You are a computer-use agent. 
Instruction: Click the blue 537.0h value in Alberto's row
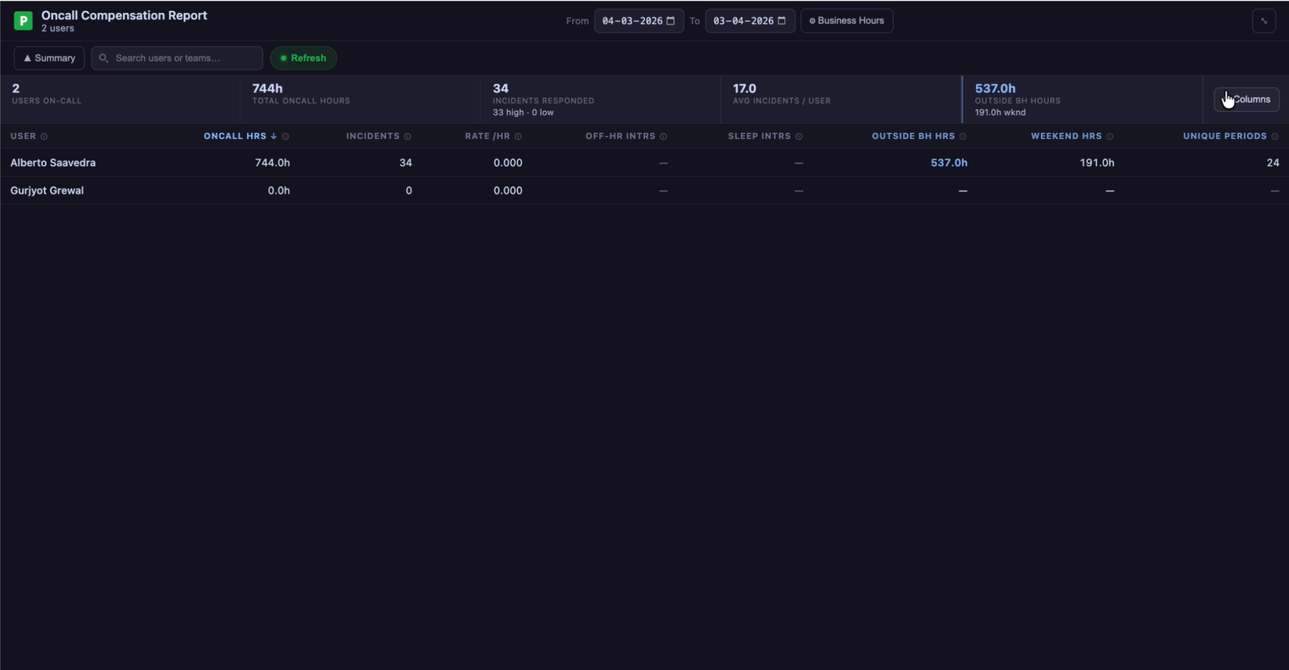click(x=949, y=162)
